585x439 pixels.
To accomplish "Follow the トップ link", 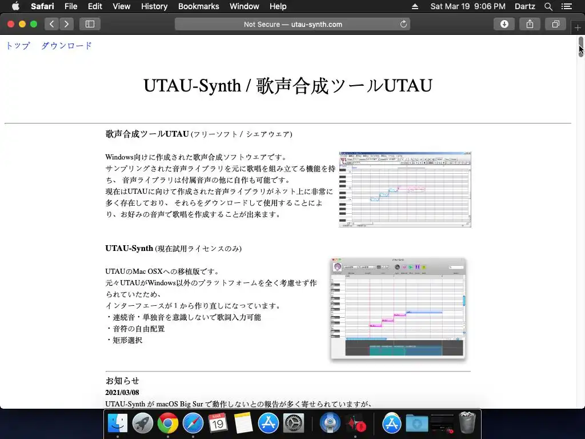I will click(x=18, y=46).
